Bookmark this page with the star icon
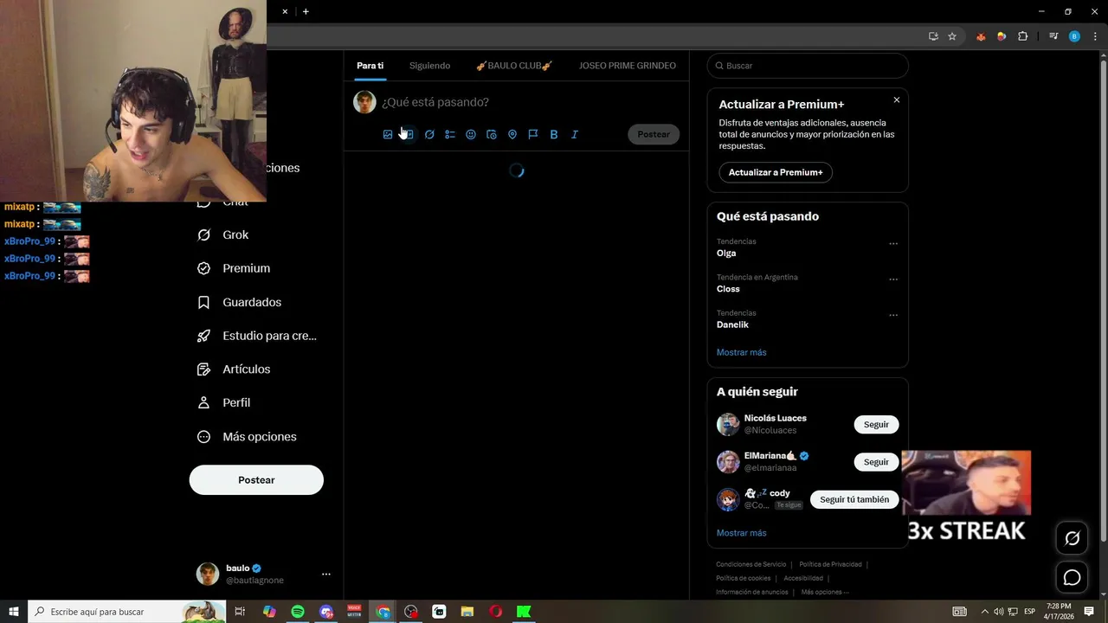This screenshot has height=623, width=1108. 952,36
